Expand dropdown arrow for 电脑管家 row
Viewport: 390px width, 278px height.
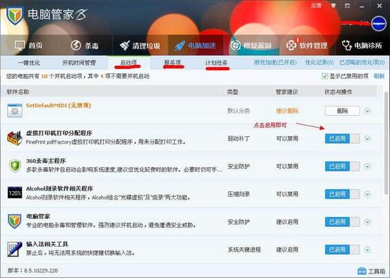tap(368, 221)
